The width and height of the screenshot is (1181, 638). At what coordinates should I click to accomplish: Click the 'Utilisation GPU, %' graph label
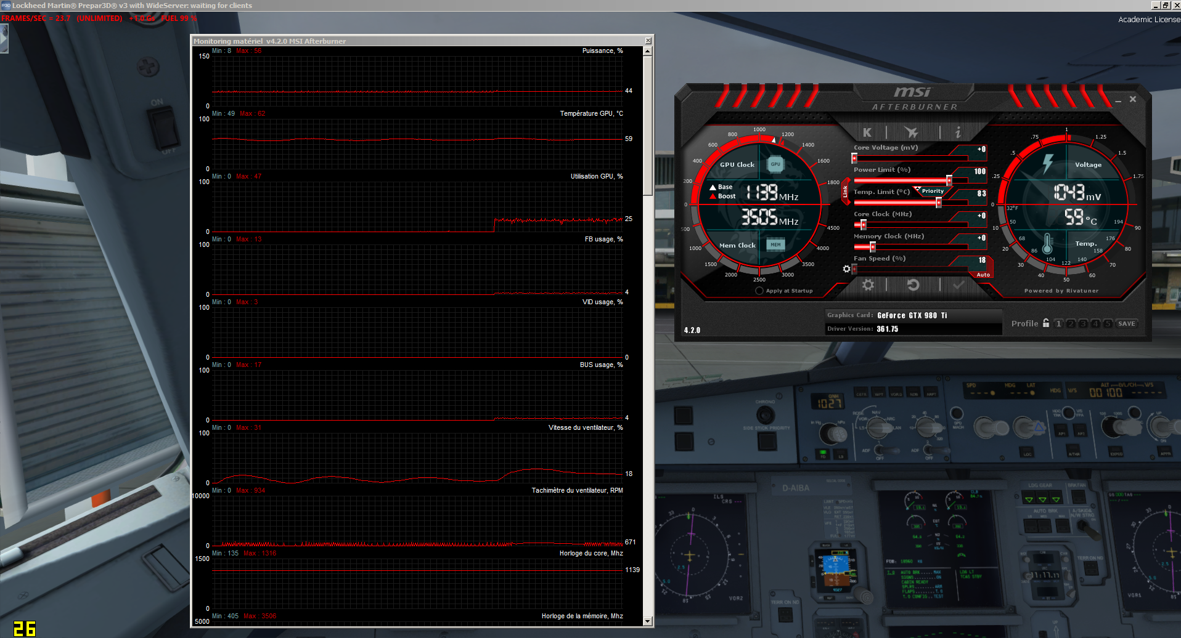[x=597, y=176]
